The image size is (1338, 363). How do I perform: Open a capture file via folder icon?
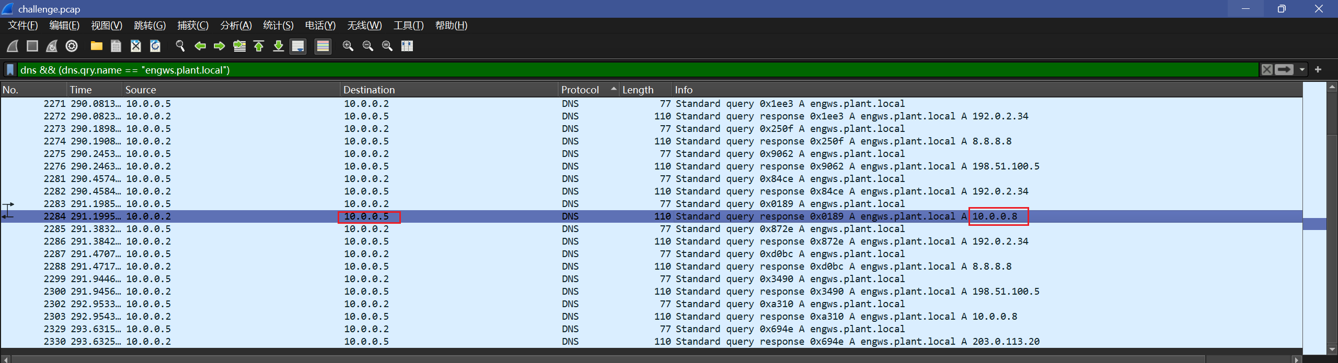point(96,46)
